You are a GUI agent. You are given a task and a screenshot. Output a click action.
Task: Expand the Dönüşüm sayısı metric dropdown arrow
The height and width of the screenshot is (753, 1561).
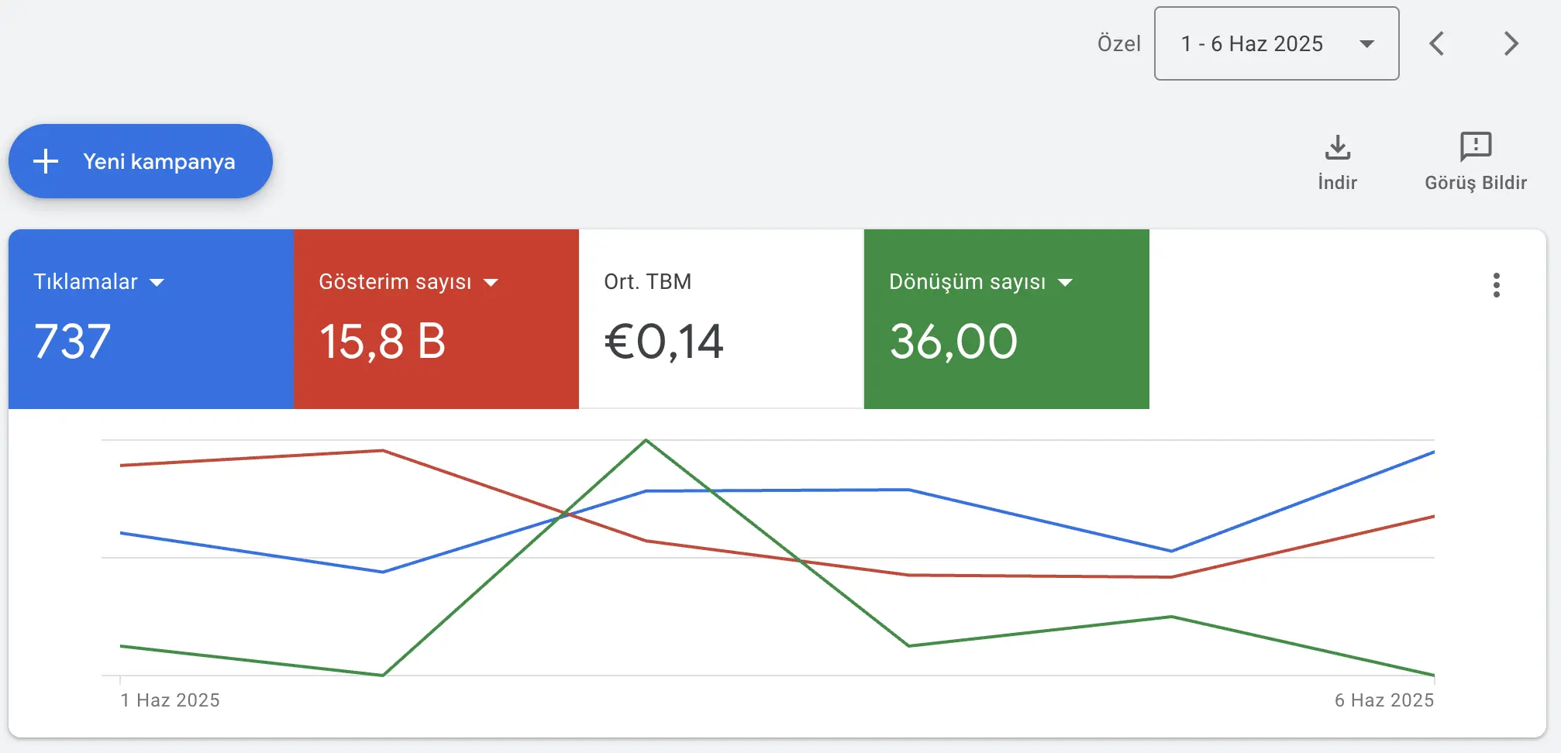tap(1066, 283)
